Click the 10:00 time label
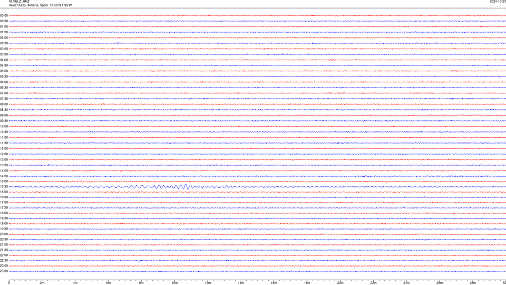 pyautogui.click(x=4, y=126)
